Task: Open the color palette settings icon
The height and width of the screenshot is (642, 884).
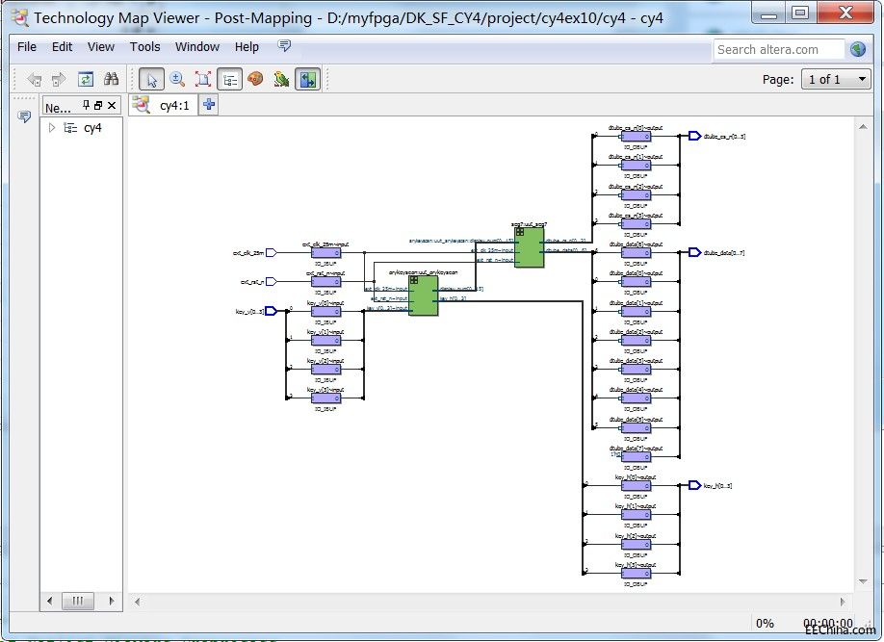Action: coord(255,78)
